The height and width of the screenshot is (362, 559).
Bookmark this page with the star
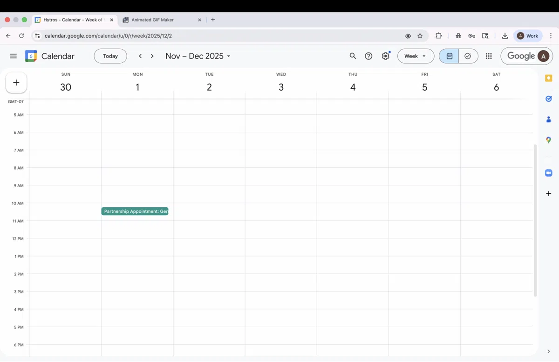pyautogui.click(x=420, y=36)
